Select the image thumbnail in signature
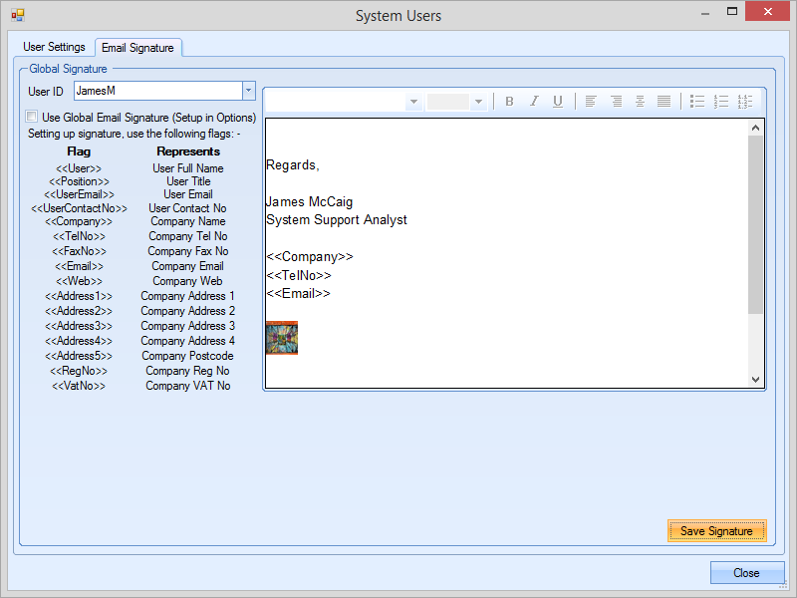797x598 pixels. coord(282,338)
